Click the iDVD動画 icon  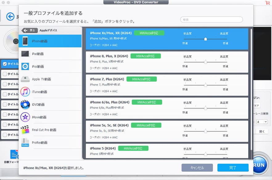25,104
